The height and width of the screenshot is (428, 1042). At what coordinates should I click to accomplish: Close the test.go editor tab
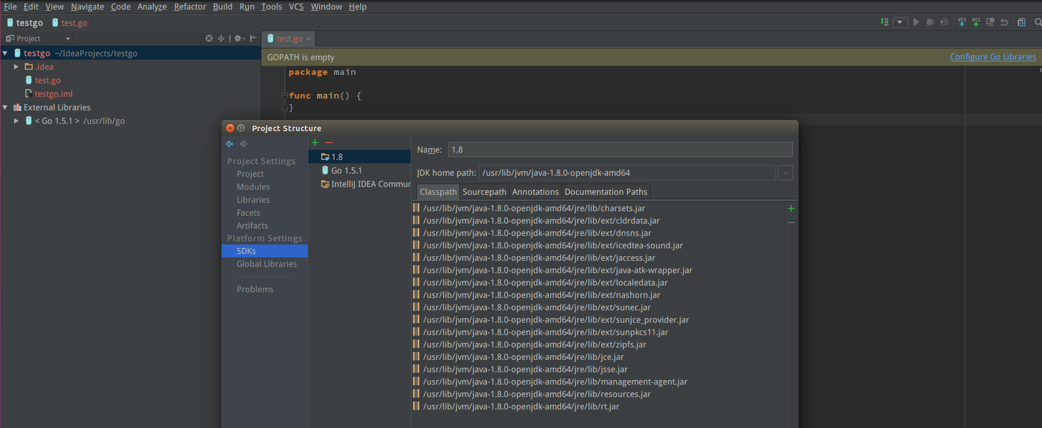point(308,39)
